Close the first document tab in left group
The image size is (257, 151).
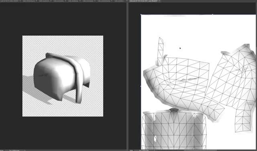20,1
